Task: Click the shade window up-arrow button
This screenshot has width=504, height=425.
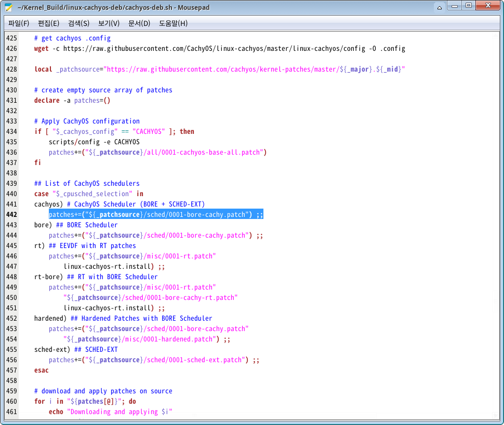Action: click(x=440, y=7)
